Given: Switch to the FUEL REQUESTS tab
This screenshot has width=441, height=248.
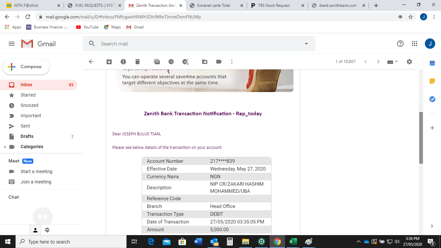Looking at the screenshot, I should pyautogui.click(x=94, y=5).
